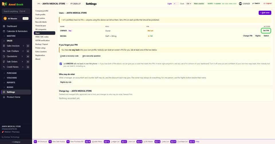Add new Sales Invoice with plus icon
275x144 pixels.
pyautogui.click(x=28, y=46)
